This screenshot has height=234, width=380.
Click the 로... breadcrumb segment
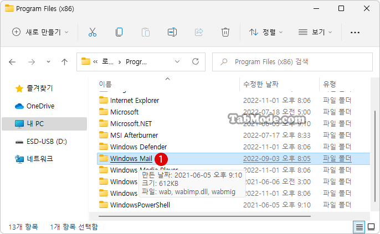(x=107, y=61)
